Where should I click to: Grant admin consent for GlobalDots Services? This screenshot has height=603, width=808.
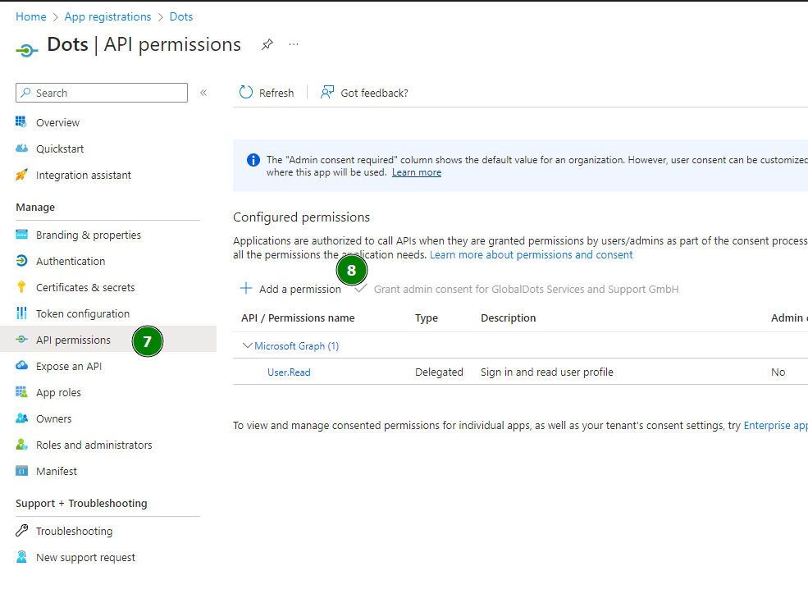[x=517, y=289]
